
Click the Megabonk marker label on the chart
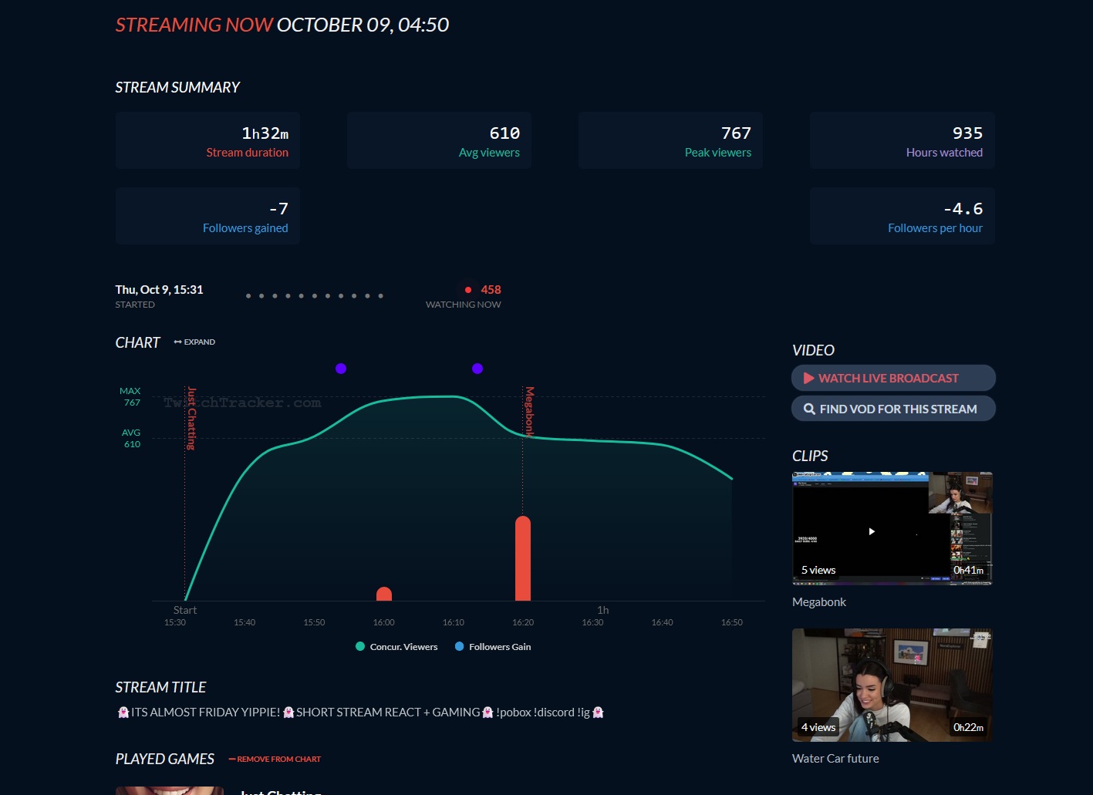pos(530,412)
